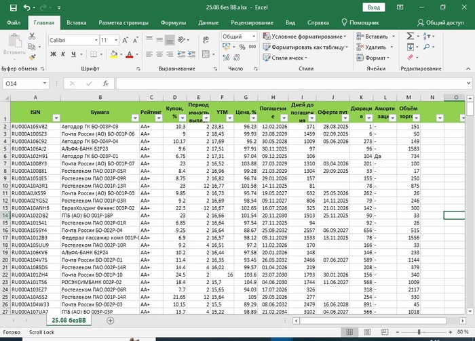Open Стили ячеек gallery
475x341 pixels.
285,58
